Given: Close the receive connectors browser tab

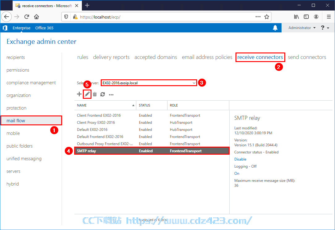Looking at the screenshot, I should [77, 6].
